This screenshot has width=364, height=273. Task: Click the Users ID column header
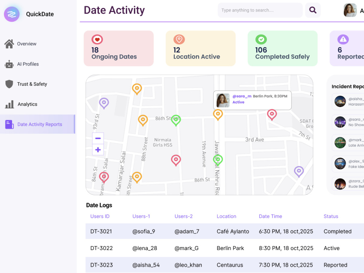(x=100, y=216)
